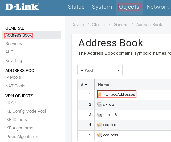Screen dimensions: 171x142
Task: Open IKE Config Mode Pool
Action: [26, 111]
